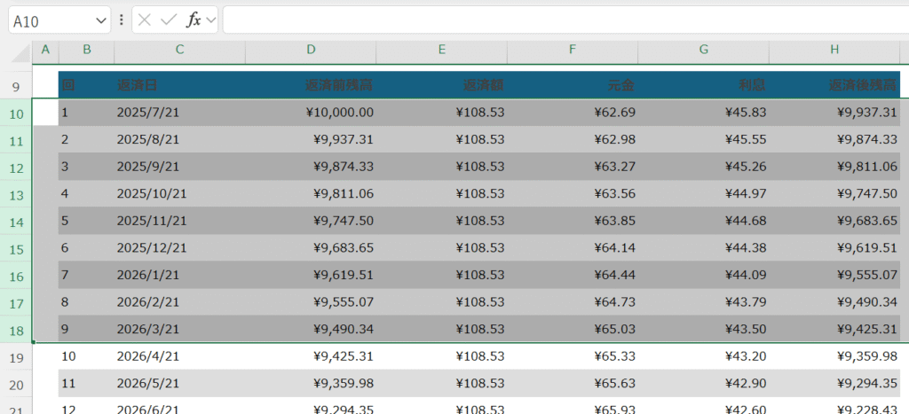Click the principal cell ¥62.98

573,139
